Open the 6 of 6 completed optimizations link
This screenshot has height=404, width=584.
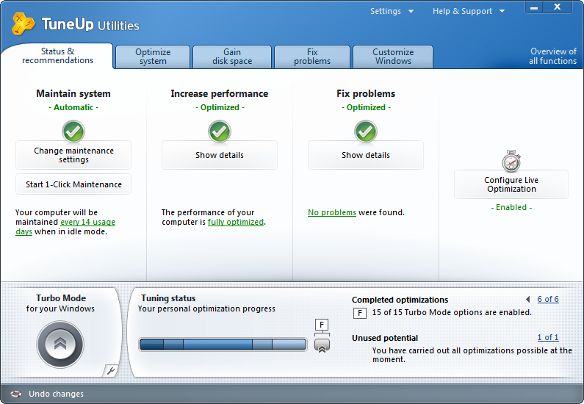548,299
